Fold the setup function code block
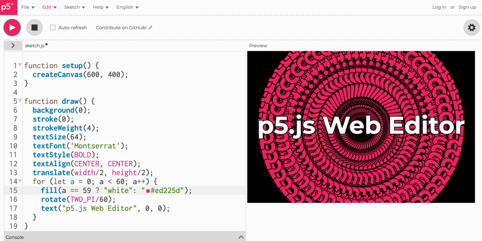This screenshot has height=241, width=482. point(20,65)
